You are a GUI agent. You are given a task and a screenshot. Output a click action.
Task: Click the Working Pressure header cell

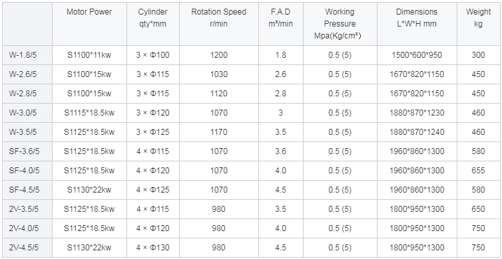point(340,24)
